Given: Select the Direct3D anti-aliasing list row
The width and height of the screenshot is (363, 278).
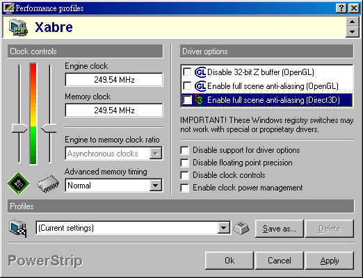Looking at the screenshot, I should (x=267, y=100).
